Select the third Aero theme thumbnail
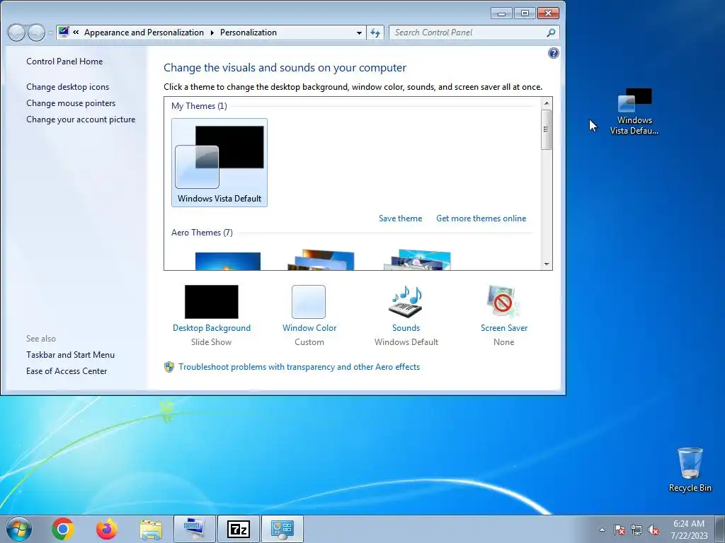Screen dimensions: 725x543 click(417, 260)
